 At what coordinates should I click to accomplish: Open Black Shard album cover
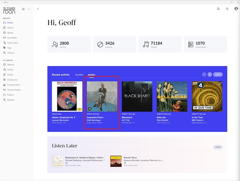pyautogui.click(x=137, y=96)
